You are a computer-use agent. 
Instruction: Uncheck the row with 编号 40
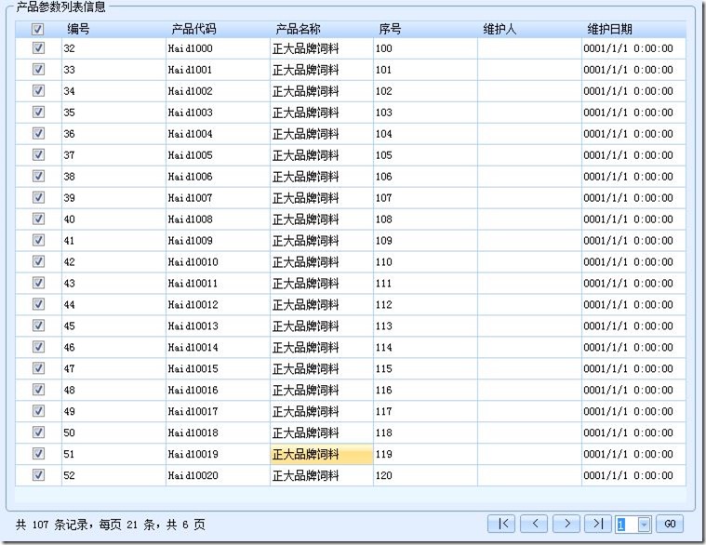point(38,219)
